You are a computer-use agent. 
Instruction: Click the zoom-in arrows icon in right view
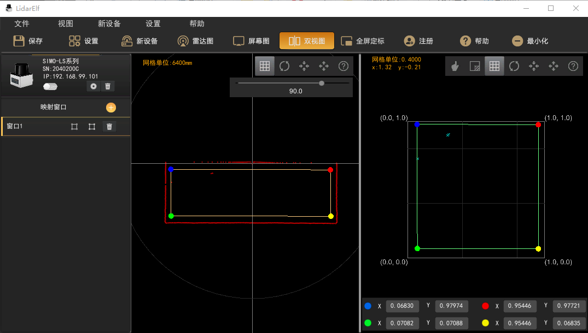534,66
